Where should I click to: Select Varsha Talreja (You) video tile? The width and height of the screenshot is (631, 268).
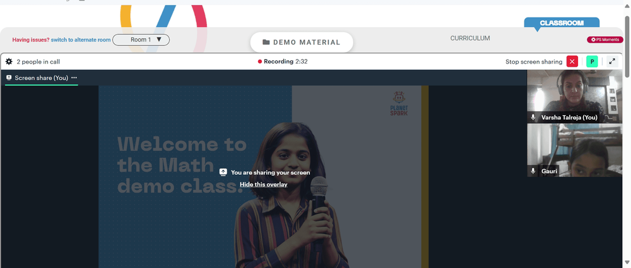[x=574, y=96]
